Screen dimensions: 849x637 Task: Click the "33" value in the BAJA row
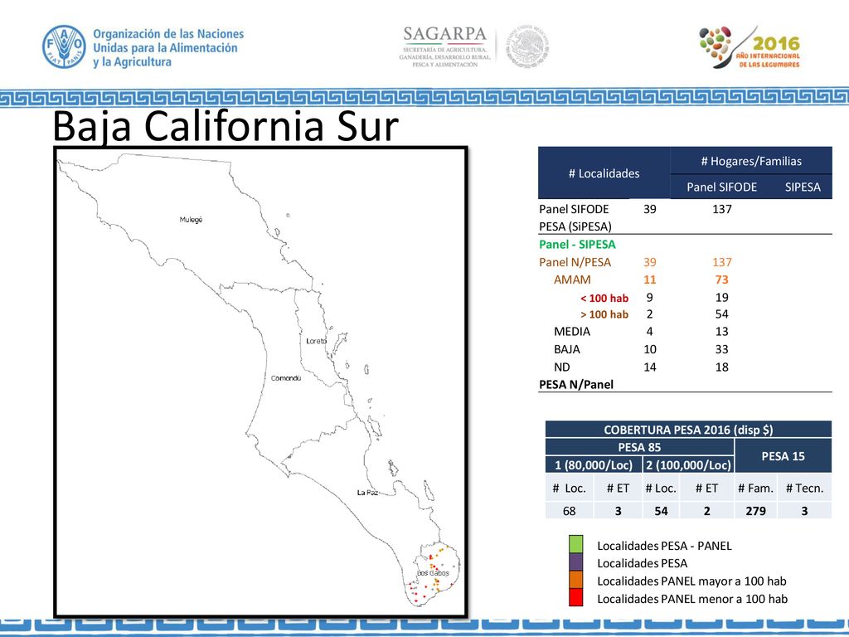pyautogui.click(x=722, y=349)
